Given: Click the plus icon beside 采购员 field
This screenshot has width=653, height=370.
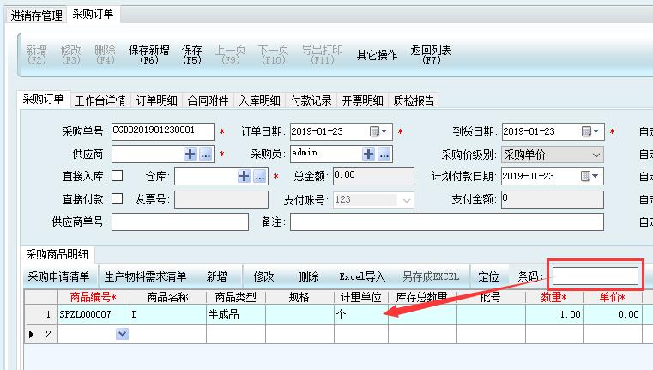Looking at the screenshot, I should [369, 155].
